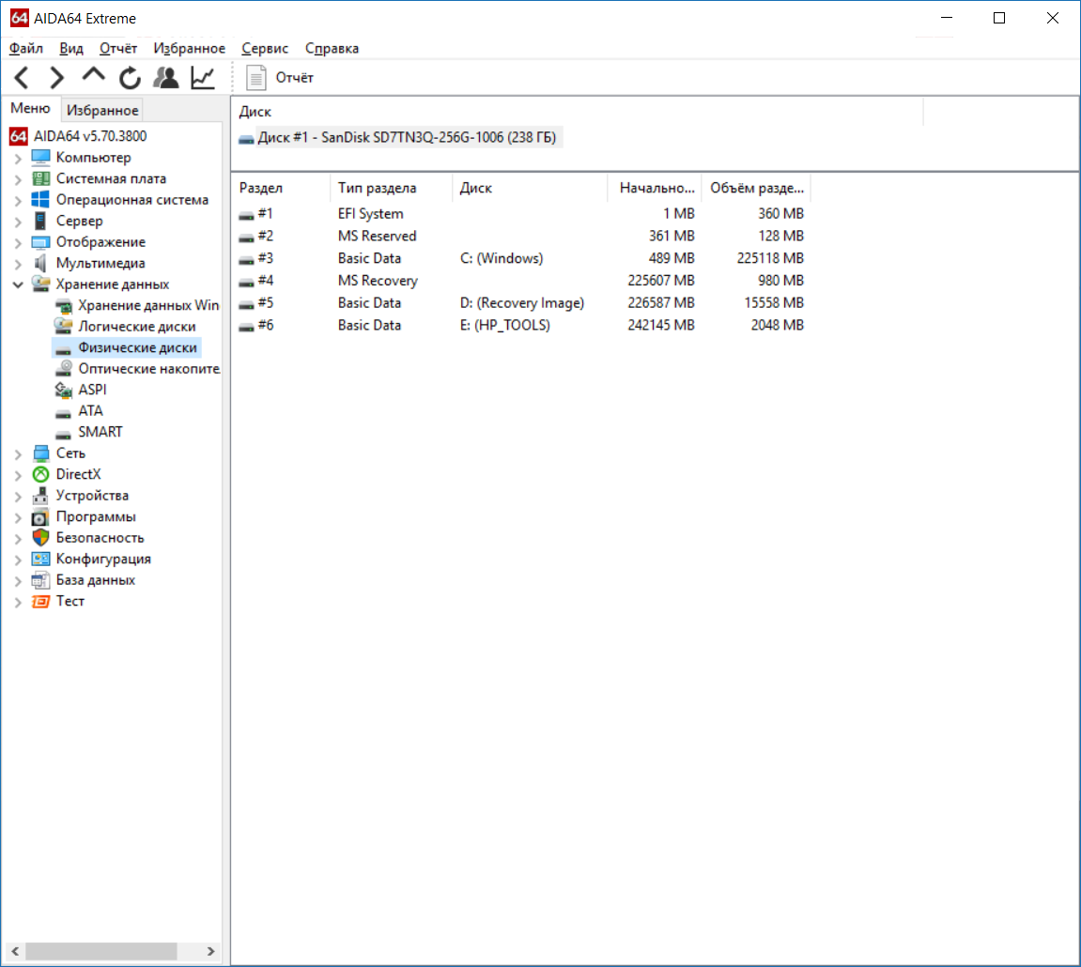
Task: Click the Системная плата motherboard icon
Action: coord(40,178)
